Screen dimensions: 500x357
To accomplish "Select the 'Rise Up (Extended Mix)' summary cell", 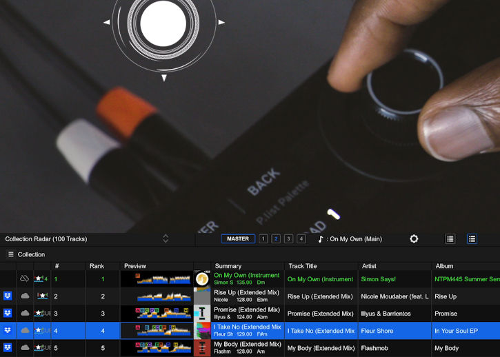I will coord(248,296).
